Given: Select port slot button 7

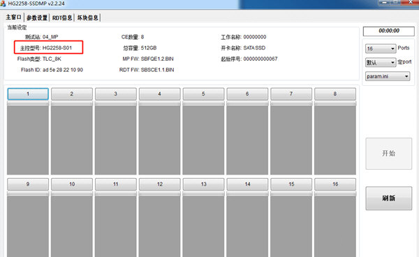Looking at the screenshot, I should [x=291, y=94].
